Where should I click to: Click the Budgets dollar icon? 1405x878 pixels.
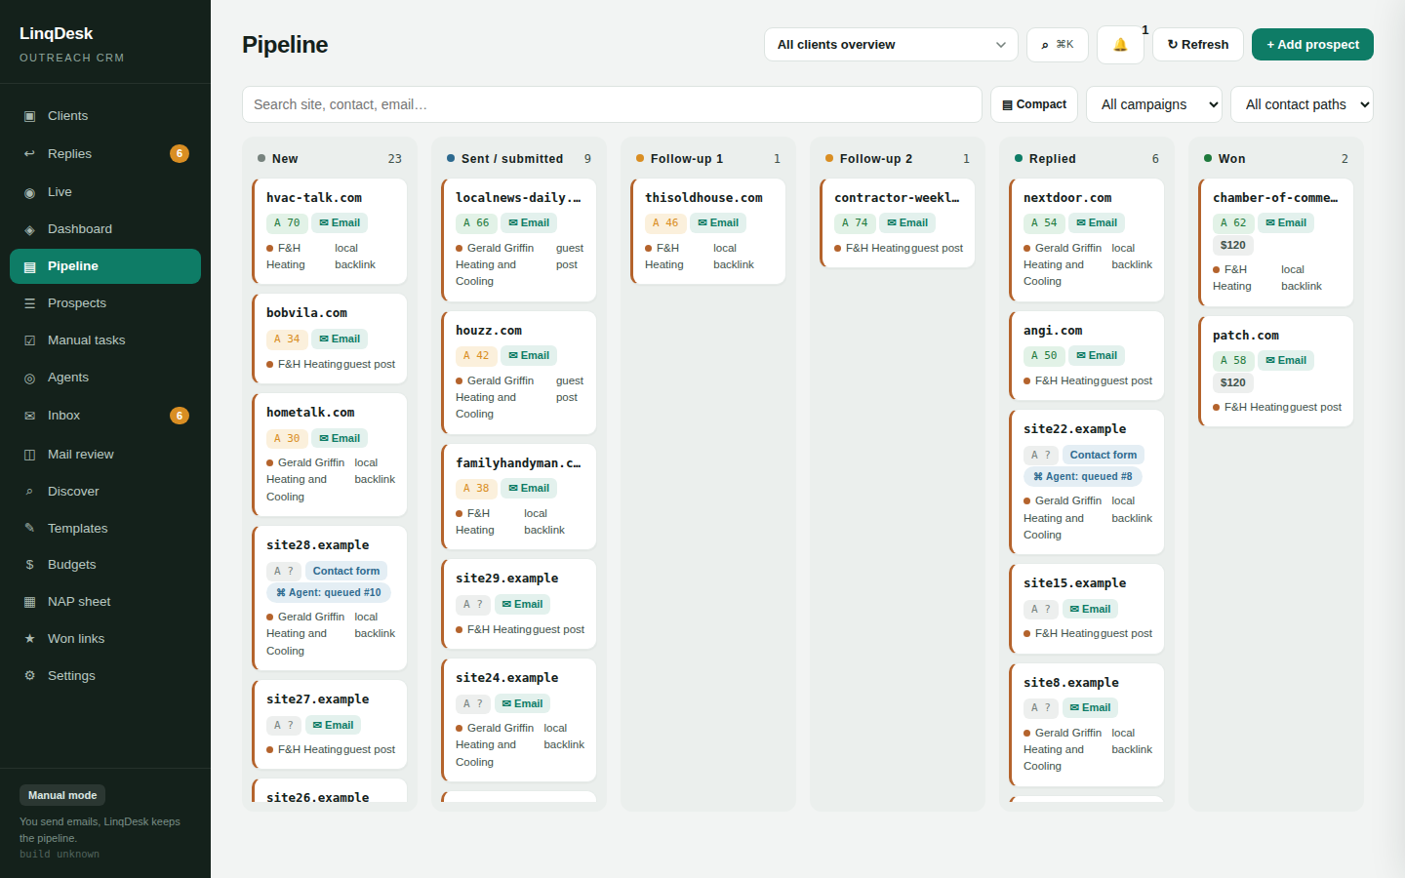(x=29, y=565)
